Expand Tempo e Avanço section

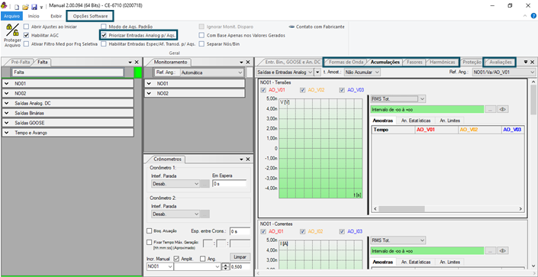click(x=7, y=133)
